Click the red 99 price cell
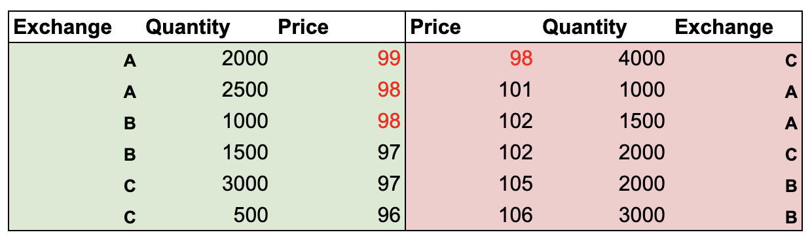 pyautogui.click(x=388, y=59)
